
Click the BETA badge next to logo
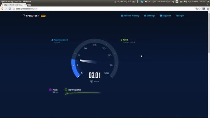[43, 16]
